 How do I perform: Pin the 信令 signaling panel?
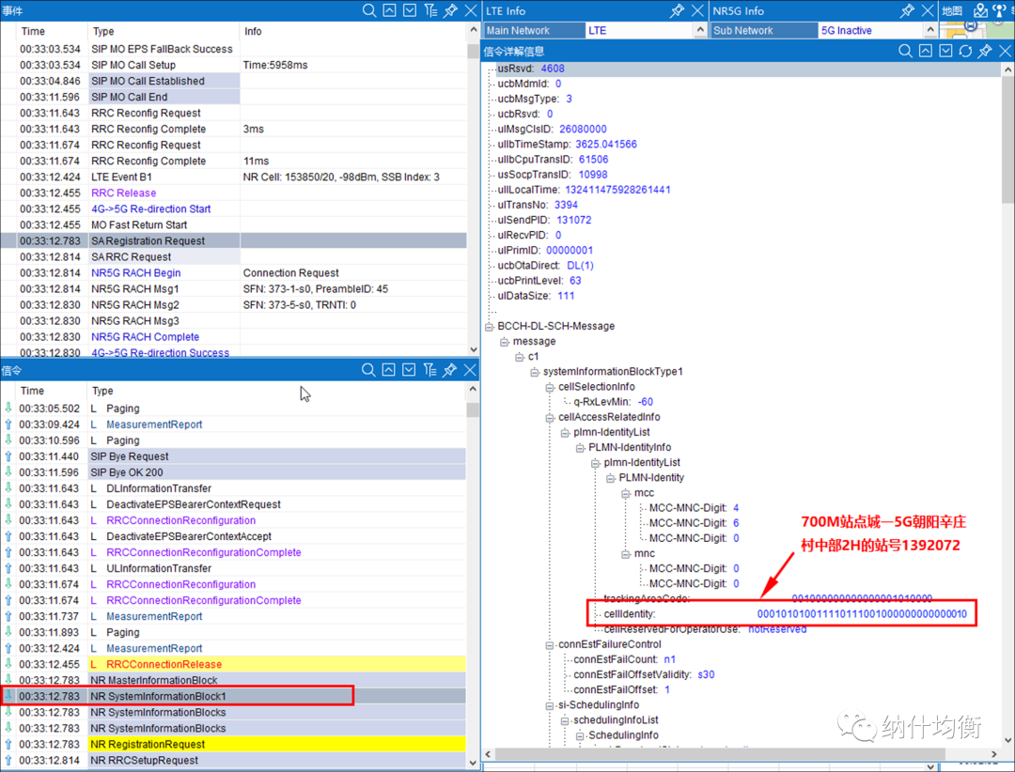[450, 370]
